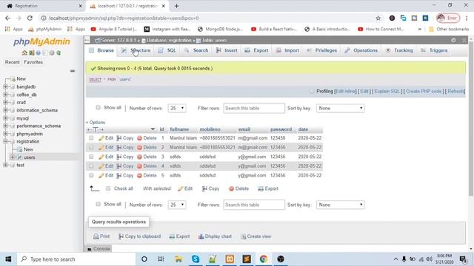Screen dimensions: 474x266
Task: Click Print icon in query results operations
Action: [x=96, y=236]
